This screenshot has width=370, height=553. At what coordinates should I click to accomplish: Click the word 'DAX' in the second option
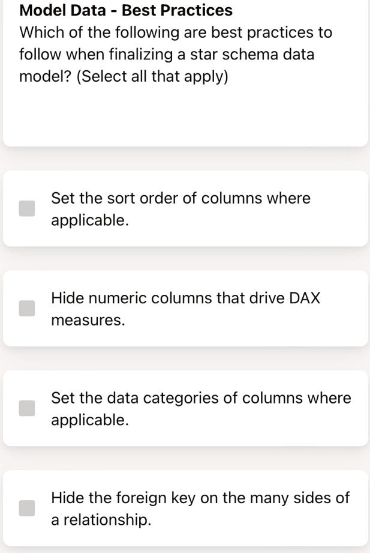(305, 298)
